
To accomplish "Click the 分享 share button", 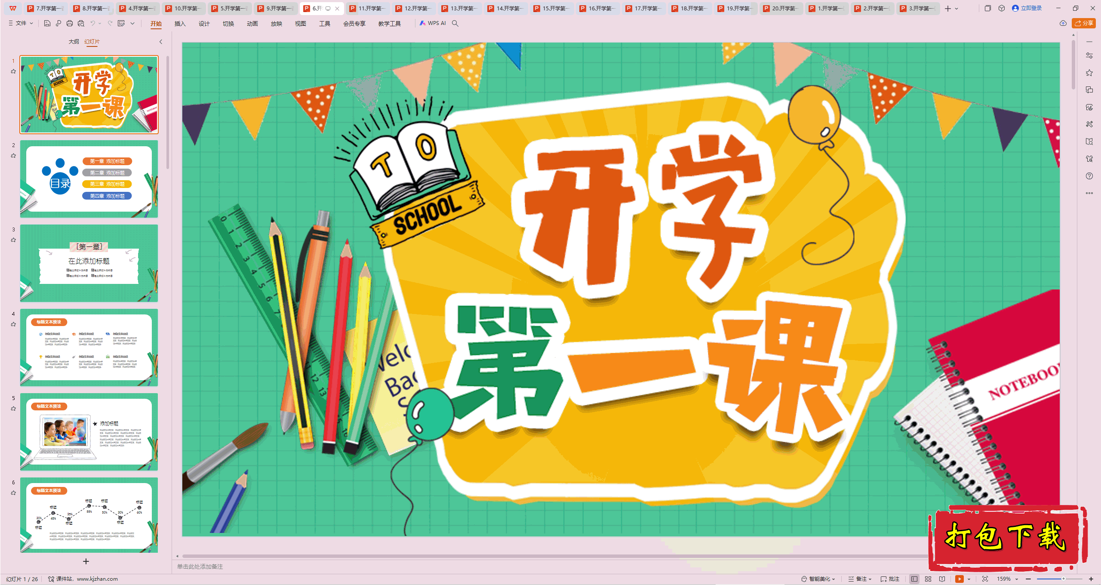I will 1084,23.
